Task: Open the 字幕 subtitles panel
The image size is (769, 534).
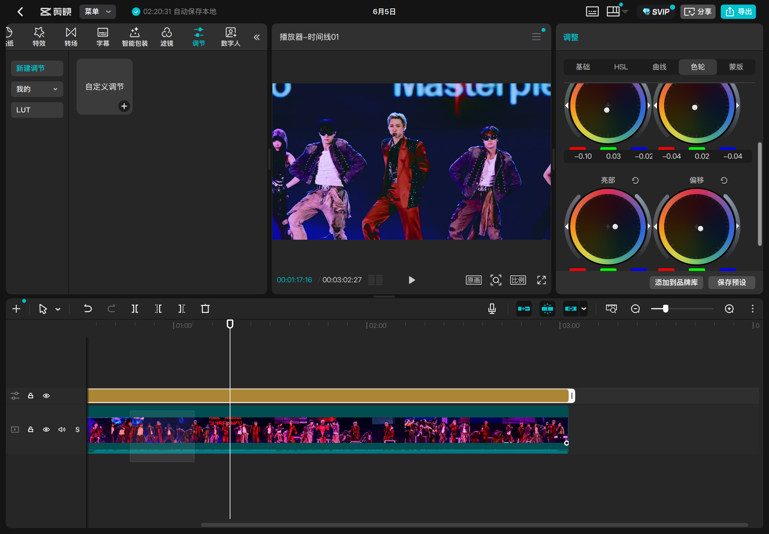Action: tap(103, 37)
